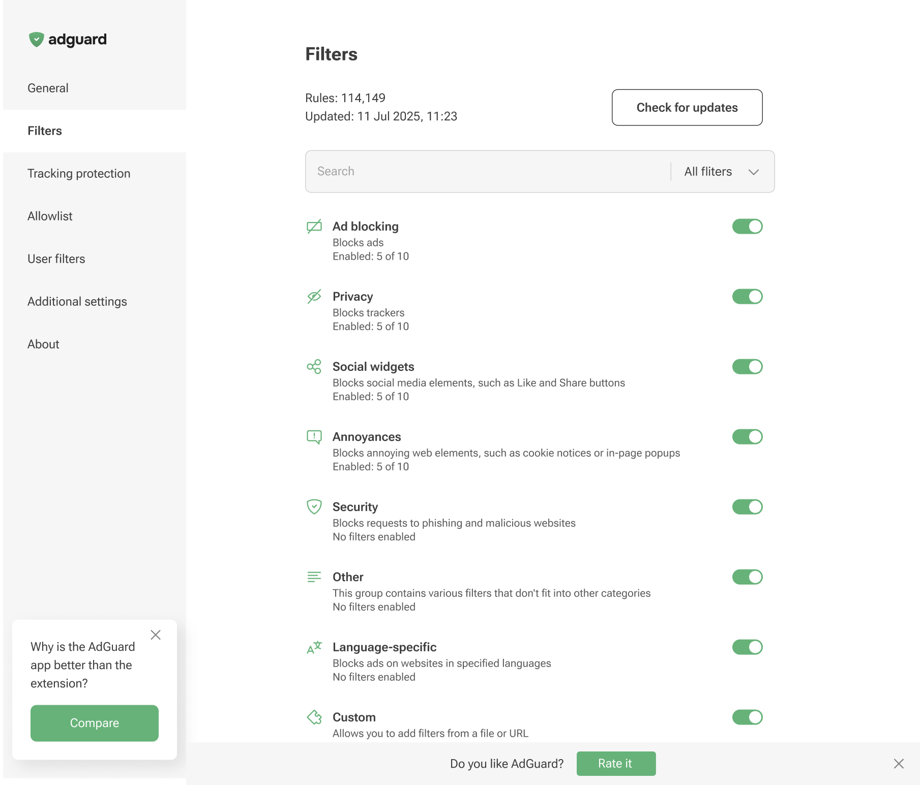This screenshot has height=785, width=920.
Task: Click the Social widgets share icon
Action: (314, 366)
